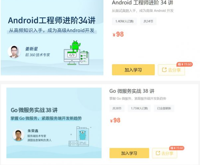Click the 共38节 tag
Viewport: 200px width, 165px height.
[x=117, y=108]
